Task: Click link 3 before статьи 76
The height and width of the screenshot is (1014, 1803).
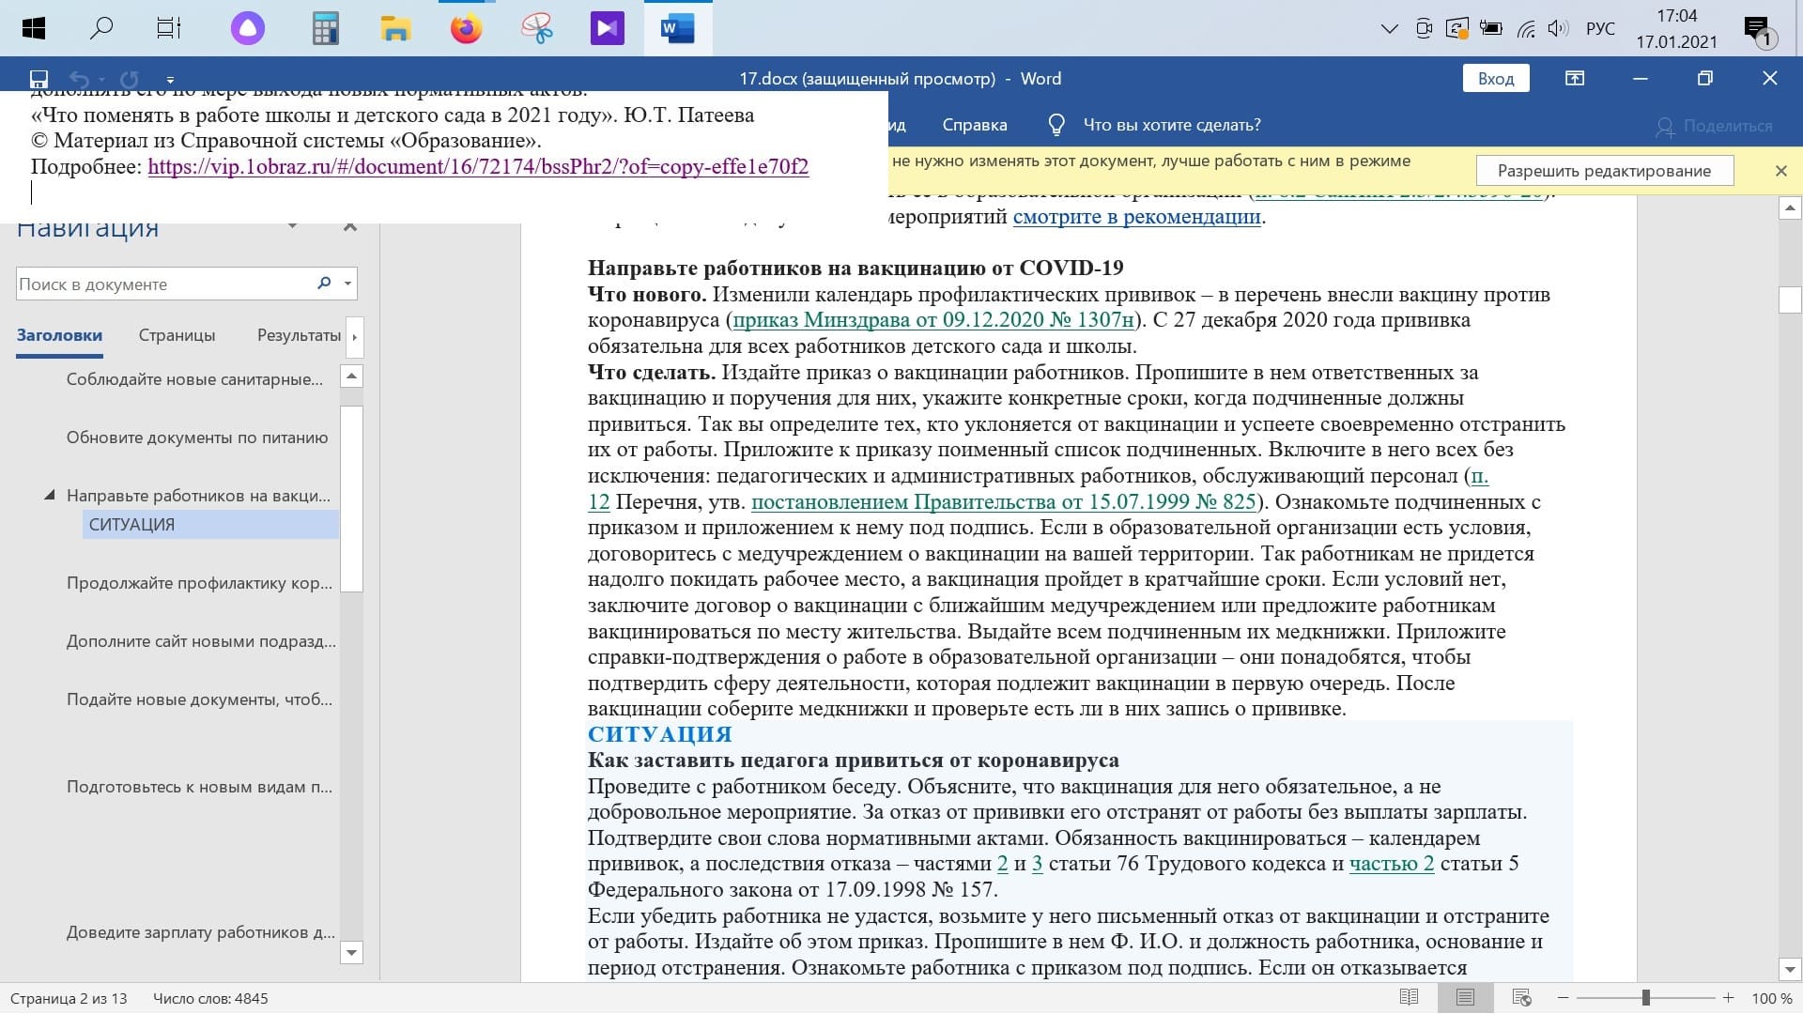Action: point(1037,864)
